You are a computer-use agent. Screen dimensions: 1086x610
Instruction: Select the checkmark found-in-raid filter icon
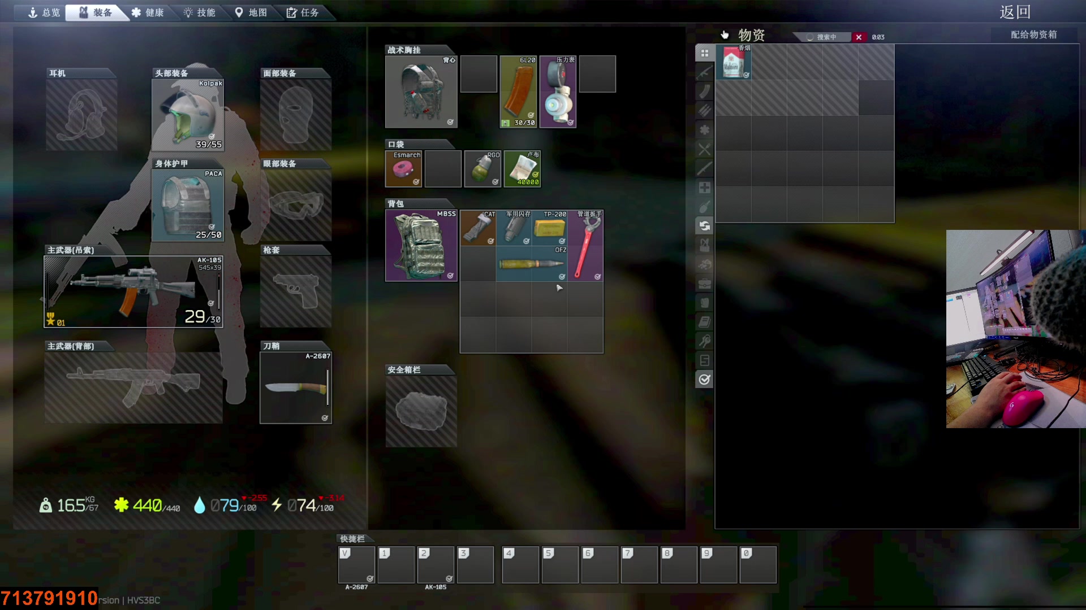704,380
